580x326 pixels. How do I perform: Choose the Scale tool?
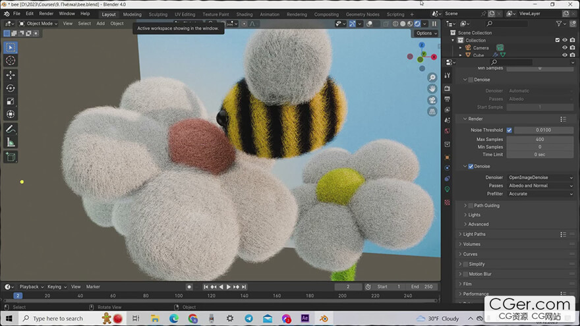click(x=11, y=101)
